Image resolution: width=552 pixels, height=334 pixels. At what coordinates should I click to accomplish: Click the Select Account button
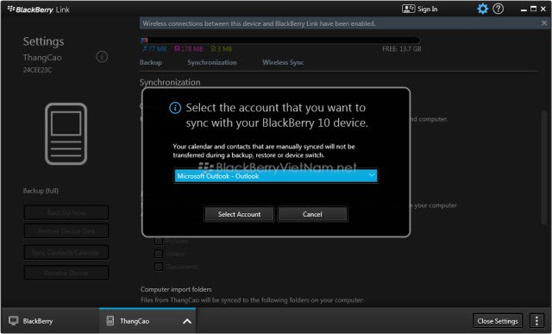pos(239,214)
